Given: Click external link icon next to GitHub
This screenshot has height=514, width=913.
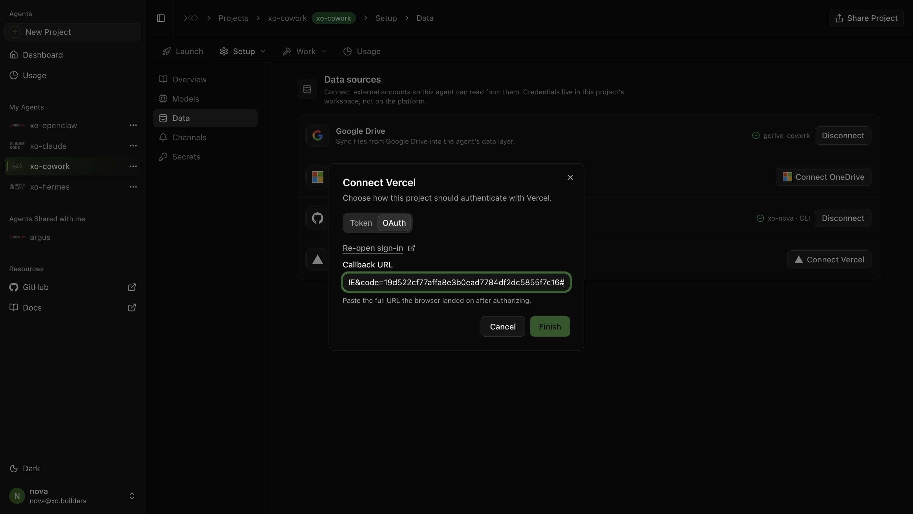Looking at the screenshot, I should coord(132,287).
